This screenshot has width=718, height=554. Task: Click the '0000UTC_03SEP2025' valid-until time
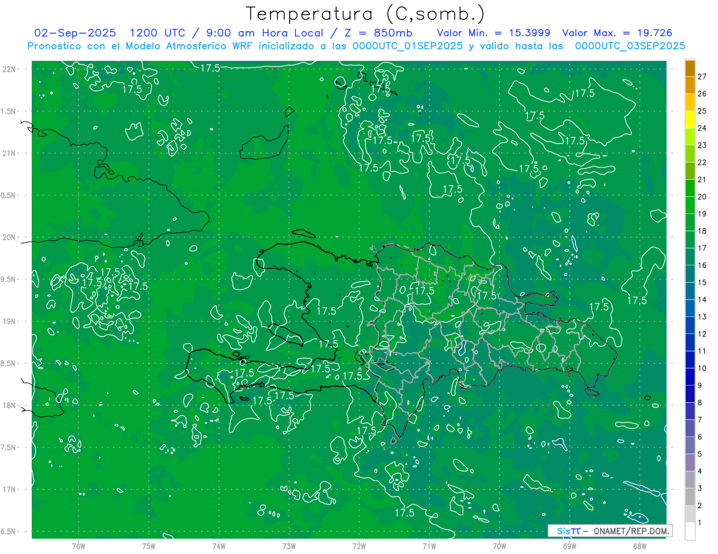tap(629, 46)
